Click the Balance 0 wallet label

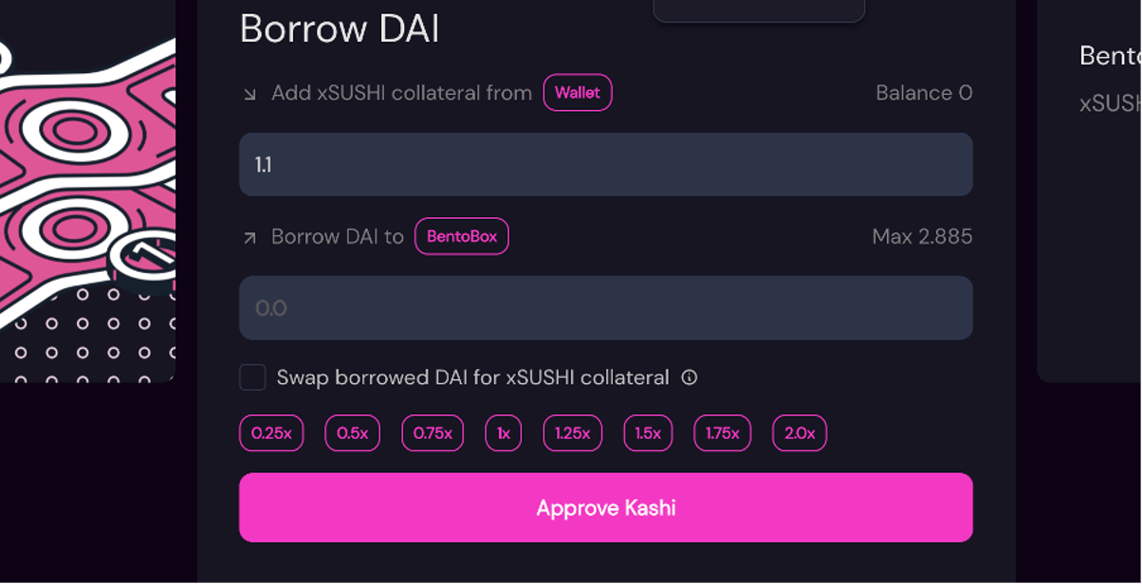coord(924,93)
